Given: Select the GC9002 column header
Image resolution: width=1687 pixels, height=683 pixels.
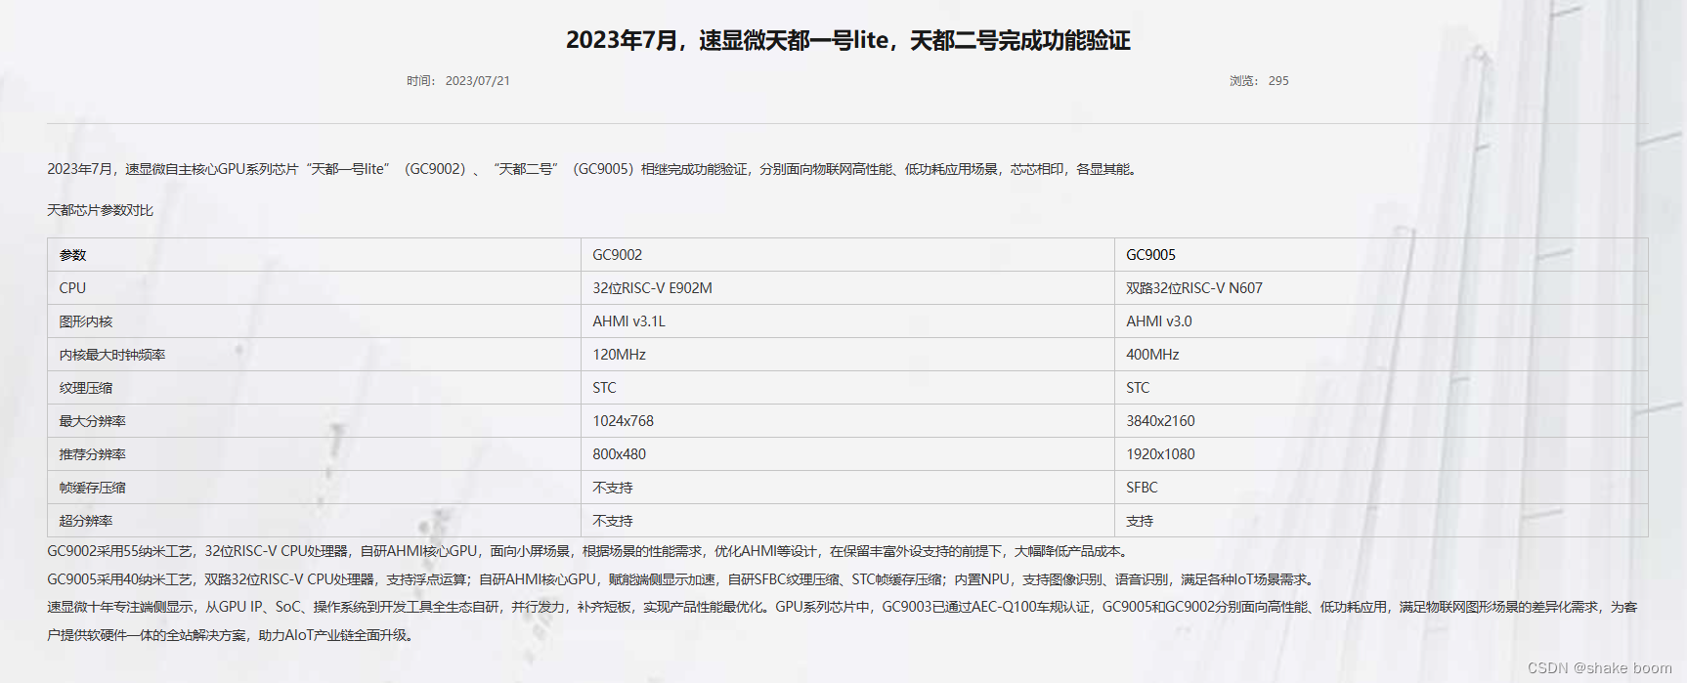Looking at the screenshot, I should [847, 255].
